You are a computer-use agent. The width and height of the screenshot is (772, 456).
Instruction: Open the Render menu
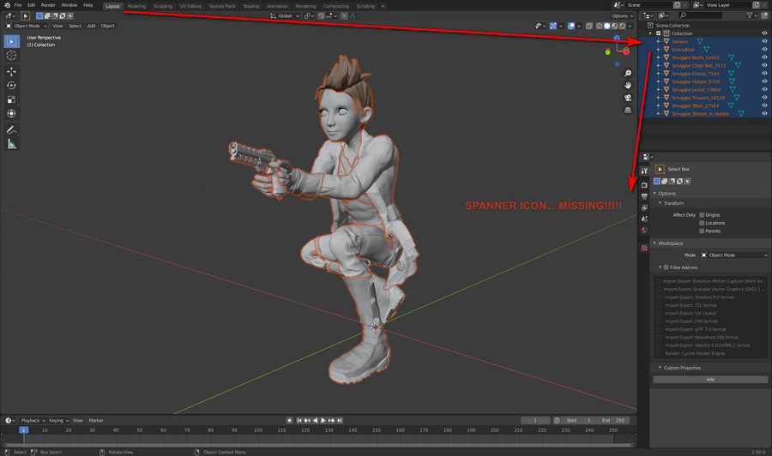pyautogui.click(x=48, y=5)
